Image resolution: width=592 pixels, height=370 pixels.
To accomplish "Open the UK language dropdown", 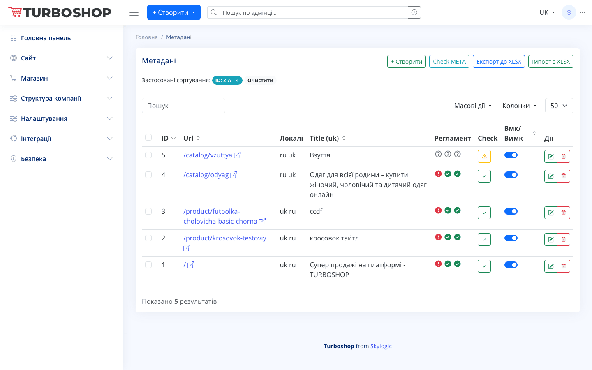I will pyautogui.click(x=547, y=12).
